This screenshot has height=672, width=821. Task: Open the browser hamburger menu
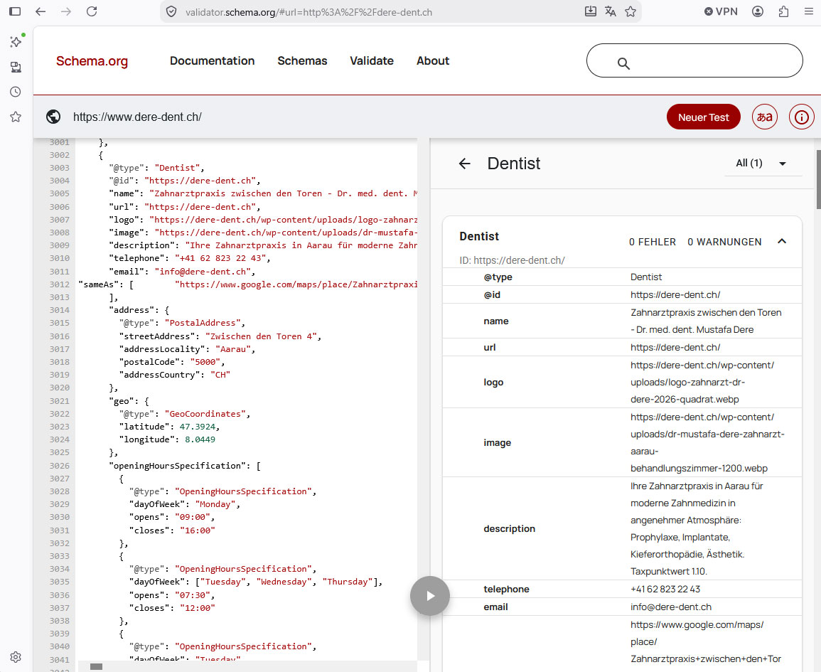[x=809, y=11]
